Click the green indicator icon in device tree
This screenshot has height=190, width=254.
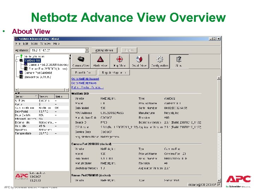pos(21,56)
